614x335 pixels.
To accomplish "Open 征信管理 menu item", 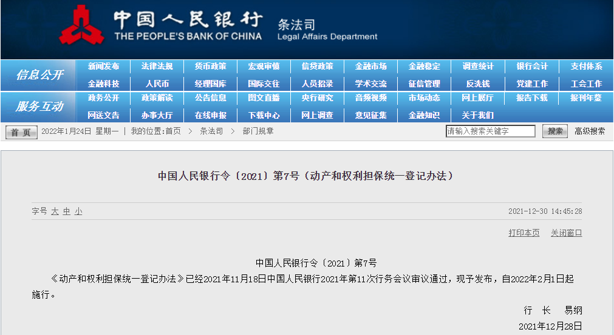I will coord(425,84).
